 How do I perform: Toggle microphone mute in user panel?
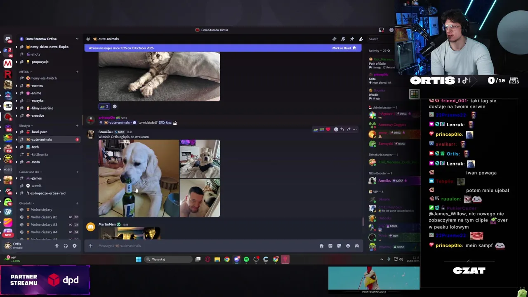(57, 246)
